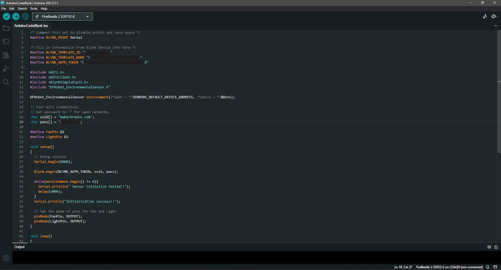Open the Sketch menu

coord(22,9)
